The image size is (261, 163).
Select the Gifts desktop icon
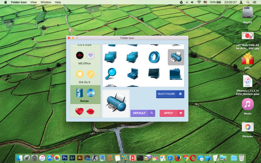click(x=248, y=61)
